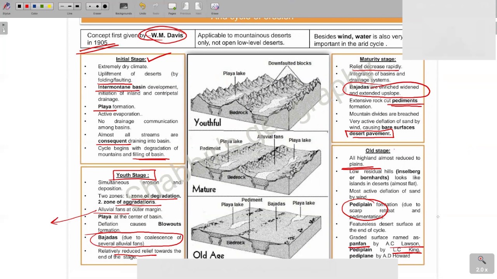Click the "desert pavement." text
Viewport: 497px width, 279px height.
370,134
